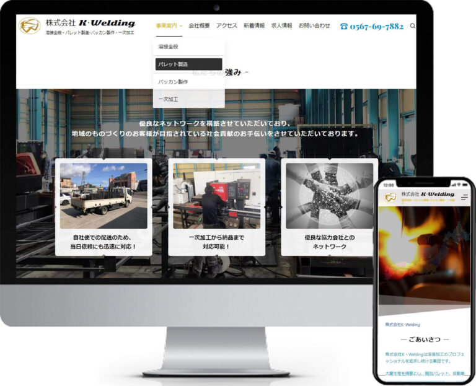Click the caption 優良な協力会社との
This screenshot has width=476, height=386.
click(x=330, y=237)
